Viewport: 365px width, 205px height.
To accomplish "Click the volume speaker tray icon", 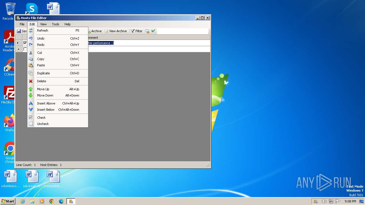I will [x=324, y=201].
